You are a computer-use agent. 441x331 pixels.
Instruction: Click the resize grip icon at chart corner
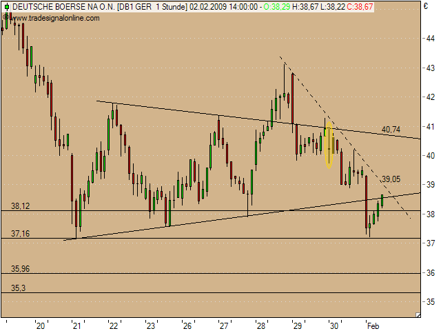tap(418, 315)
